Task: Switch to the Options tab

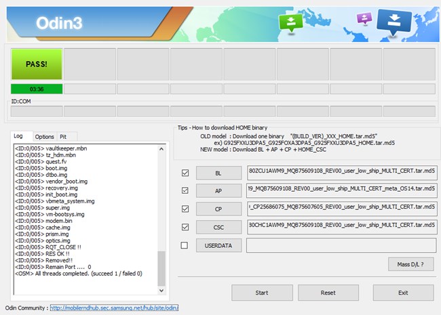Action: [x=44, y=137]
